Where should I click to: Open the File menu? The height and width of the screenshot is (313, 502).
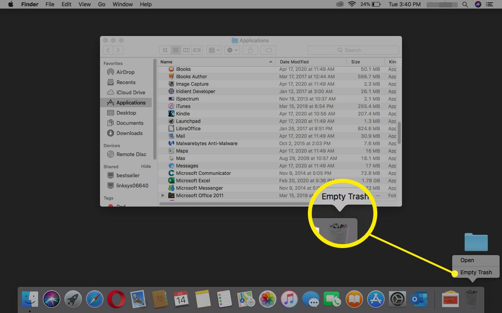coord(50,4)
